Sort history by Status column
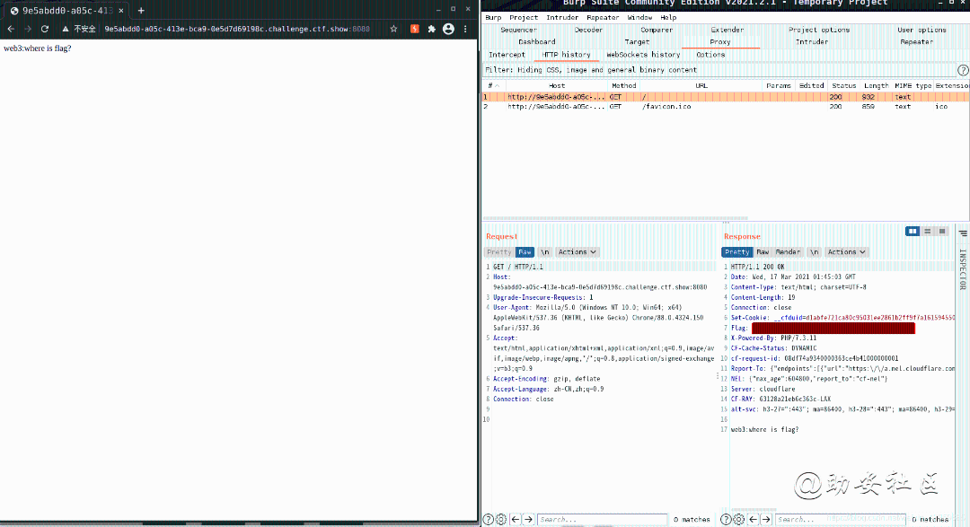 (843, 86)
